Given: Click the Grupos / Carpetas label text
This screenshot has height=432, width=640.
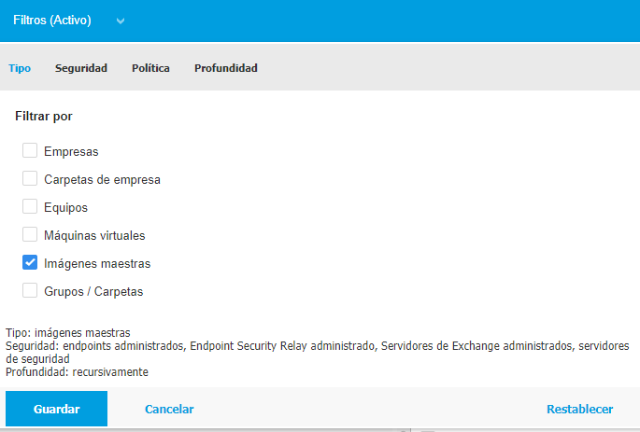Looking at the screenshot, I should point(93,292).
